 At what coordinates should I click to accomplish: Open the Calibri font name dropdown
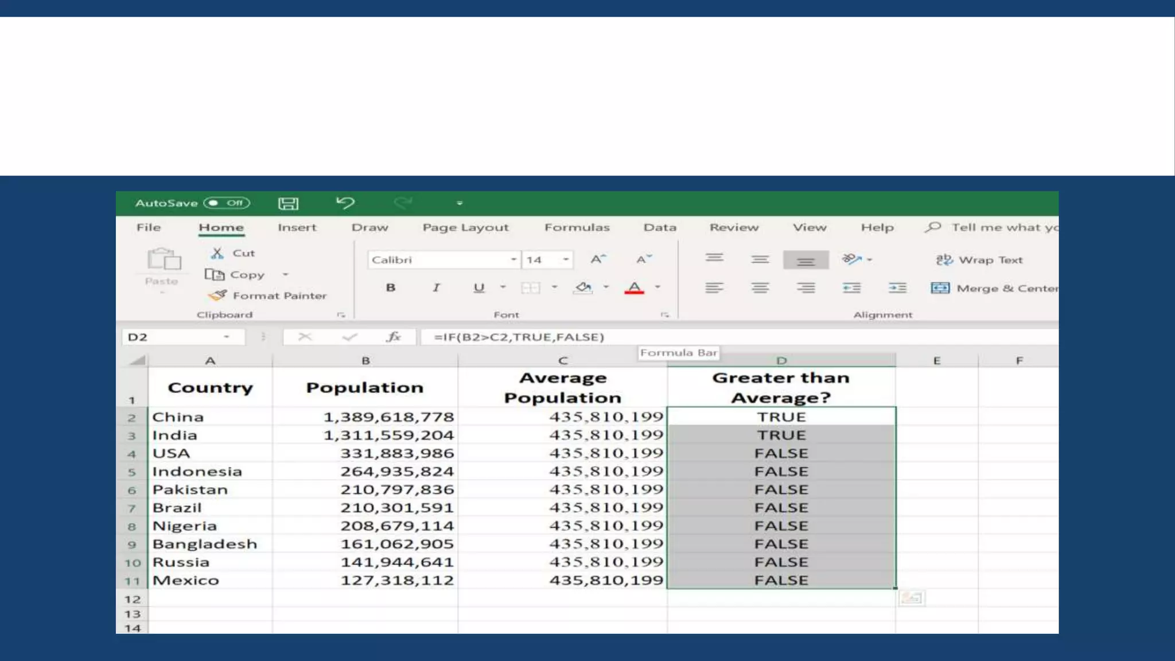coord(513,260)
